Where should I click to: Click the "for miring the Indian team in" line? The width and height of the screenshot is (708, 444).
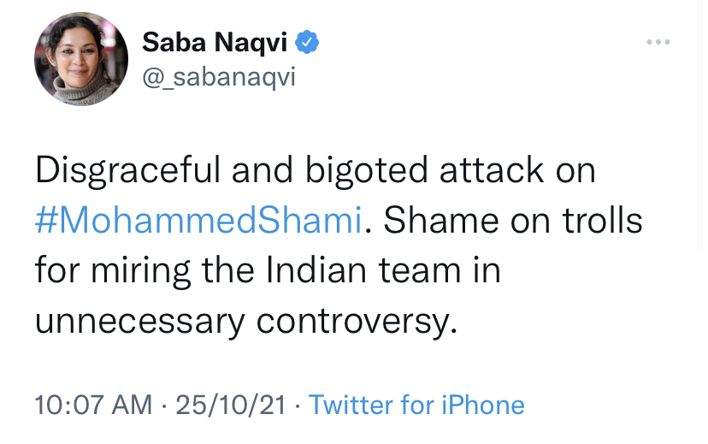click(x=268, y=269)
